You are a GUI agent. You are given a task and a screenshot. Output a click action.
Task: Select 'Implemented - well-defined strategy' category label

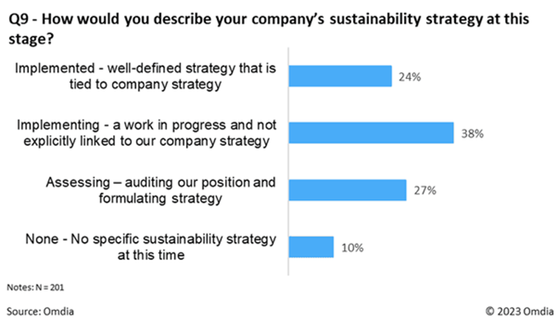click(145, 68)
